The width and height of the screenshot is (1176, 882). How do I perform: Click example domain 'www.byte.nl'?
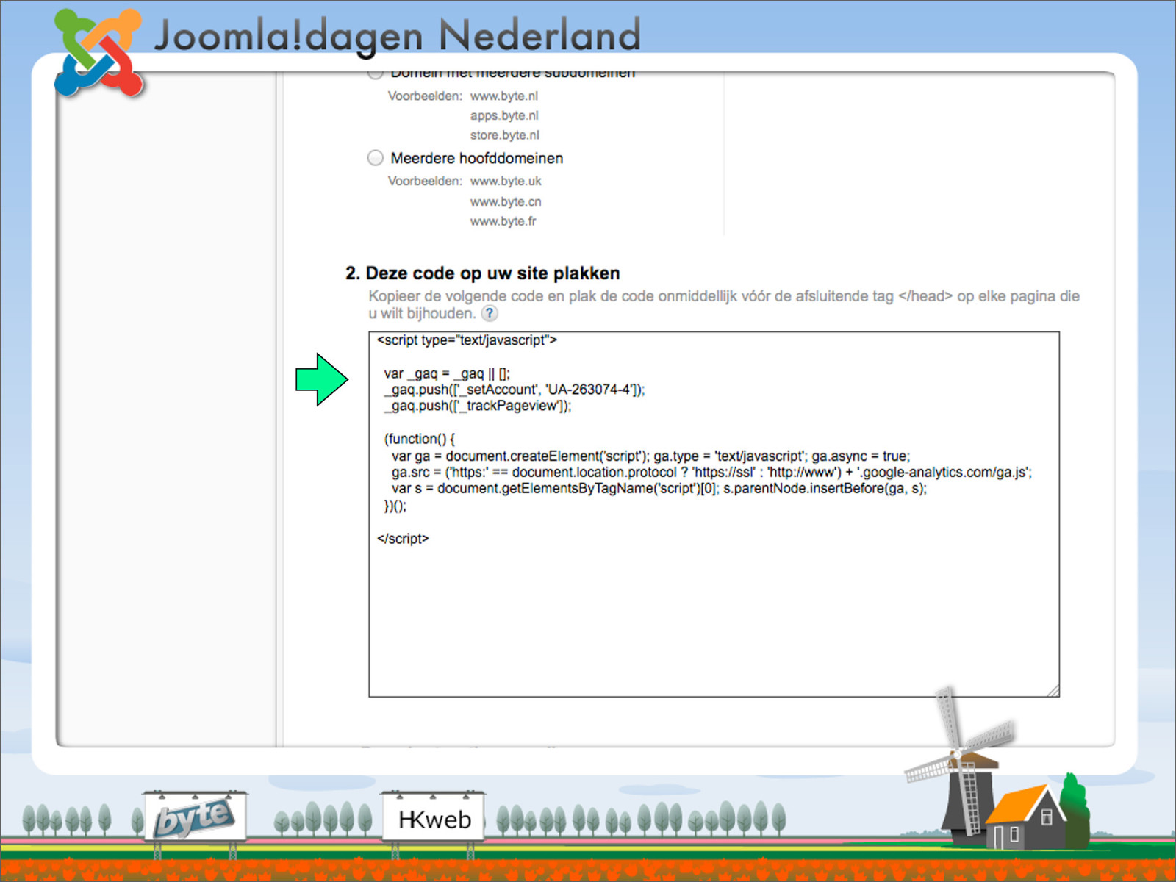[x=504, y=96]
